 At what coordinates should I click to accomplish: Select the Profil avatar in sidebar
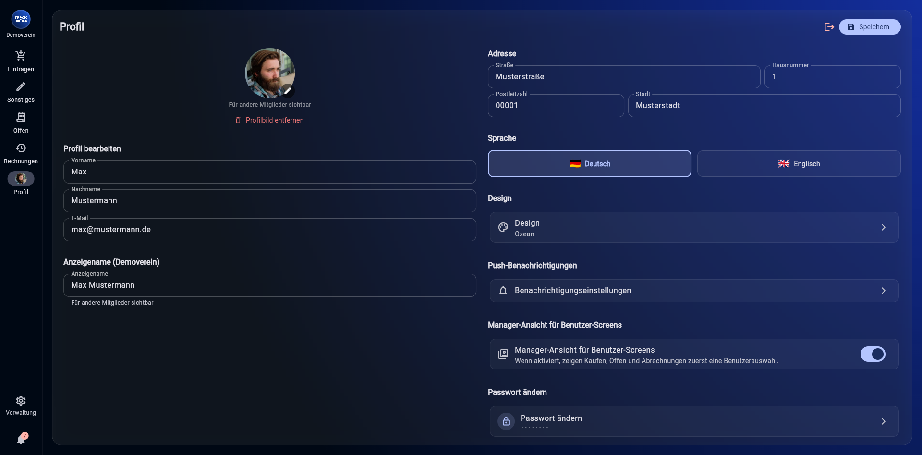click(x=21, y=179)
